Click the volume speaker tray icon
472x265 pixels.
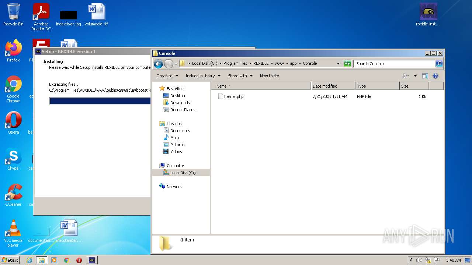tap(419, 260)
